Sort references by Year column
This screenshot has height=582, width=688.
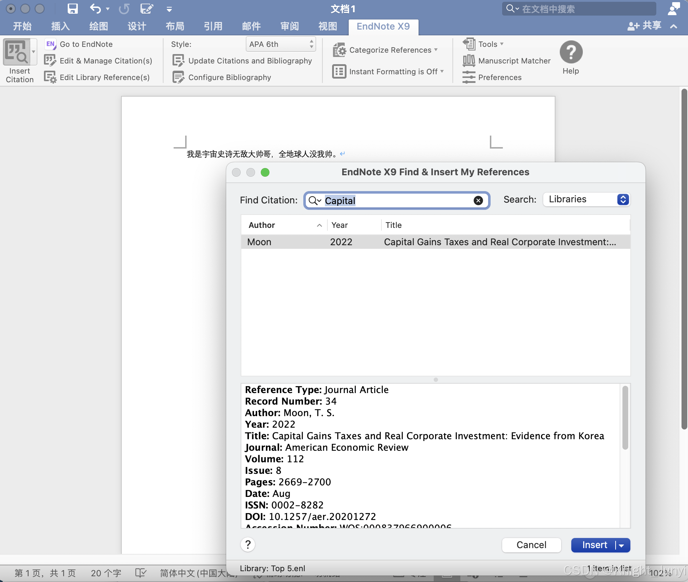coord(354,225)
